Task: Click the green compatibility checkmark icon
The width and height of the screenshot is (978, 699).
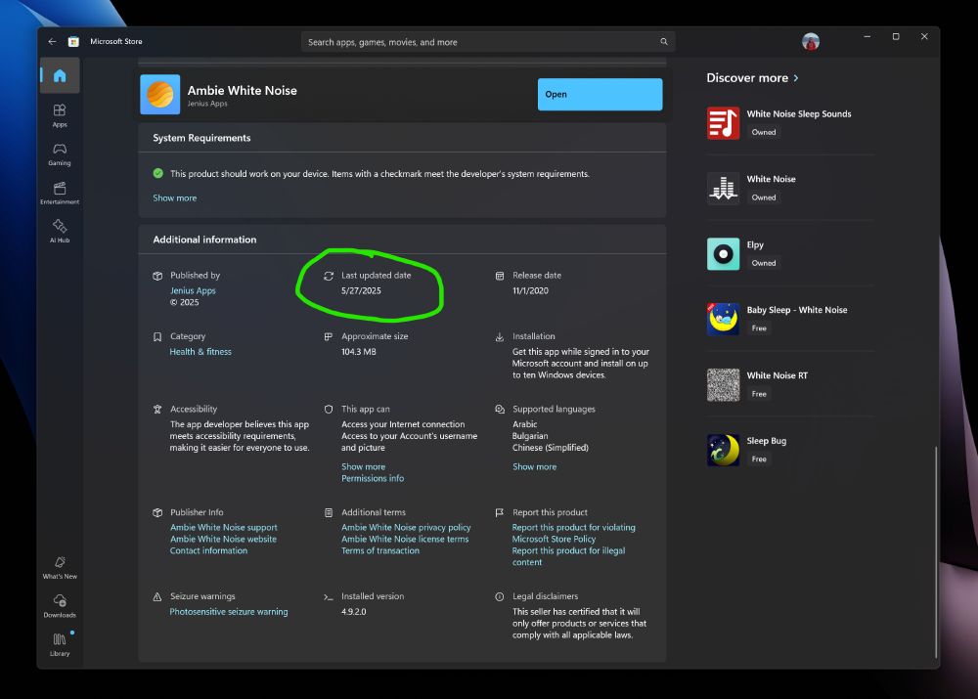Action: click(x=157, y=173)
